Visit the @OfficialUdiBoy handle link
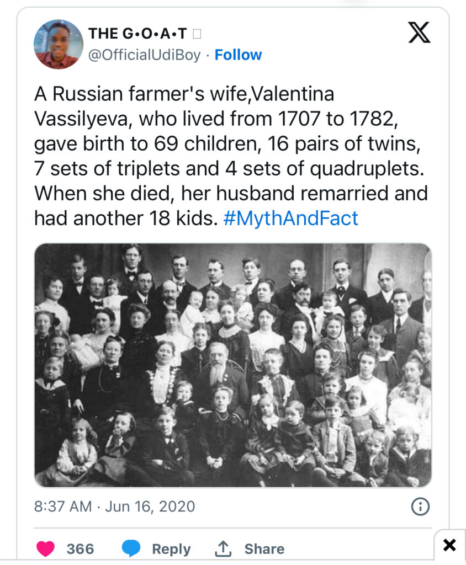The height and width of the screenshot is (565, 466). [x=145, y=55]
